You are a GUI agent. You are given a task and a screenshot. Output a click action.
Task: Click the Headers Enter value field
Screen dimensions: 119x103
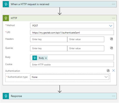coord(86,39)
